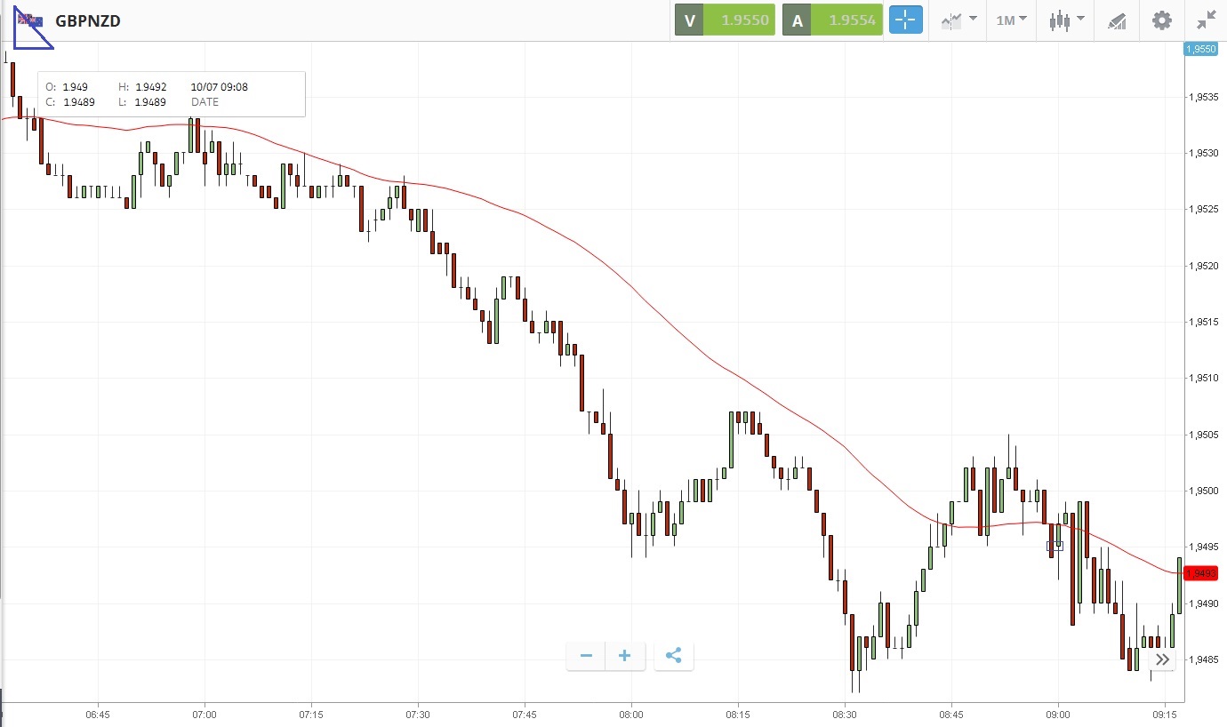Click the share chart icon
This screenshot has height=727, width=1227.
673,656
